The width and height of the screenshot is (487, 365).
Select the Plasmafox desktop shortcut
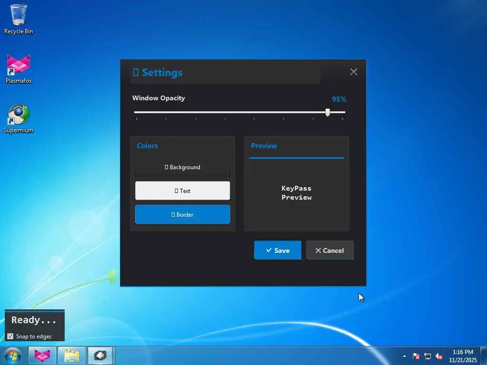(19, 69)
